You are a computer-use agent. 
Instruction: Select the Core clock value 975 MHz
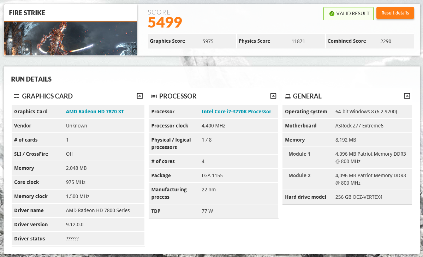coord(76,182)
